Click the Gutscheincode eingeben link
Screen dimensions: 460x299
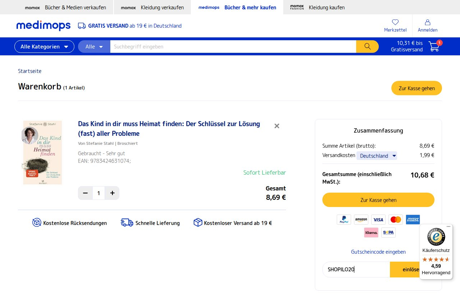click(378, 252)
